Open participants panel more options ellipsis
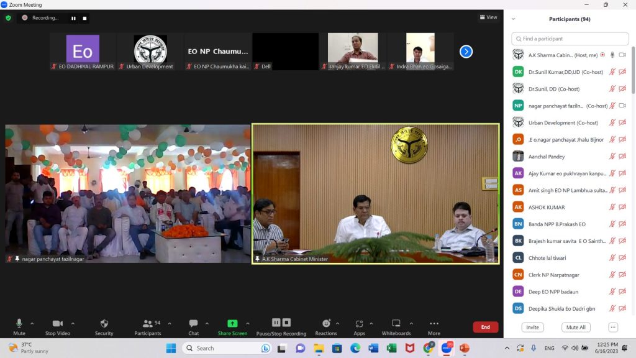The width and height of the screenshot is (636, 358). tap(613, 327)
